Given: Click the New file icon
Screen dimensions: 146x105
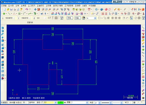Looking at the screenshot, I should pos(5,9).
